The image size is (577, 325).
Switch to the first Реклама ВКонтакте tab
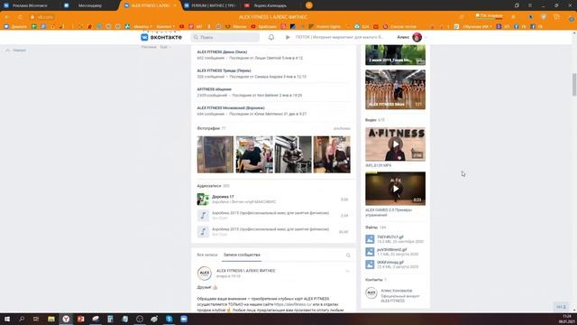[30, 5]
